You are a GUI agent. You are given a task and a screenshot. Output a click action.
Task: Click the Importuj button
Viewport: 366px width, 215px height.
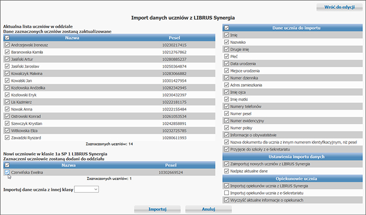[x=157, y=209]
